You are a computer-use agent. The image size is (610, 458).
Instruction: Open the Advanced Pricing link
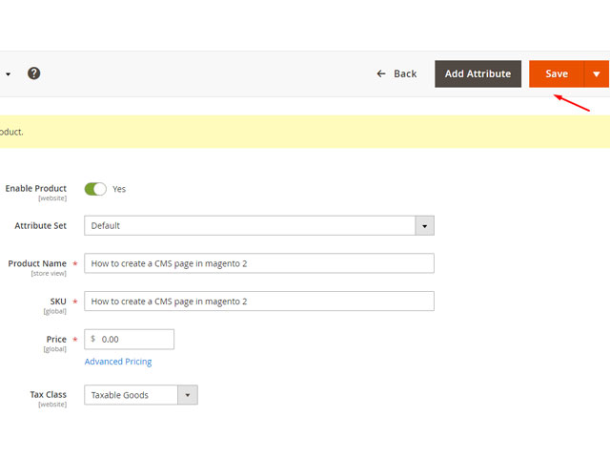point(118,362)
